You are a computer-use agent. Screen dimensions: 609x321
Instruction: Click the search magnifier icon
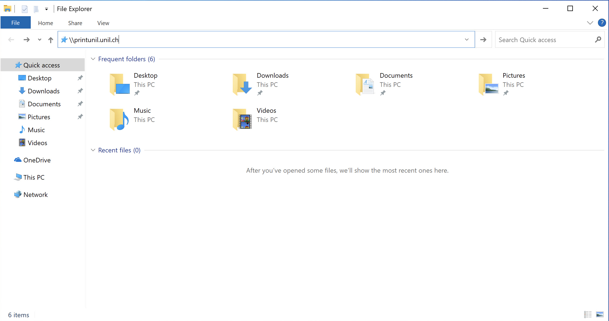[x=598, y=40]
